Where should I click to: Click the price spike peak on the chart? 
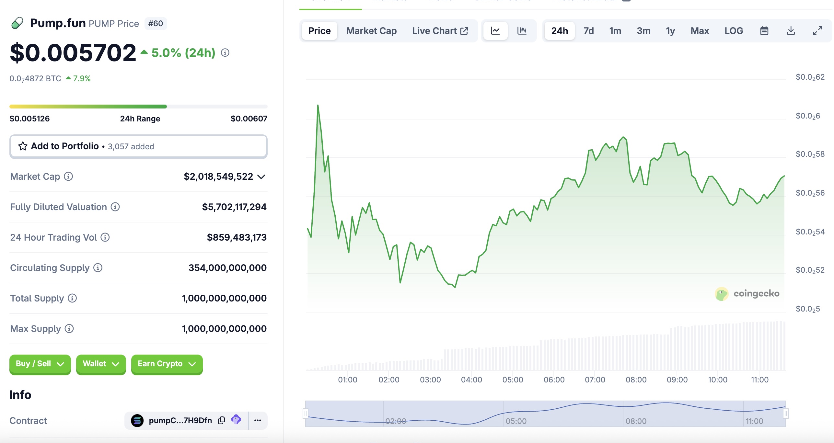click(x=318, y=105)
